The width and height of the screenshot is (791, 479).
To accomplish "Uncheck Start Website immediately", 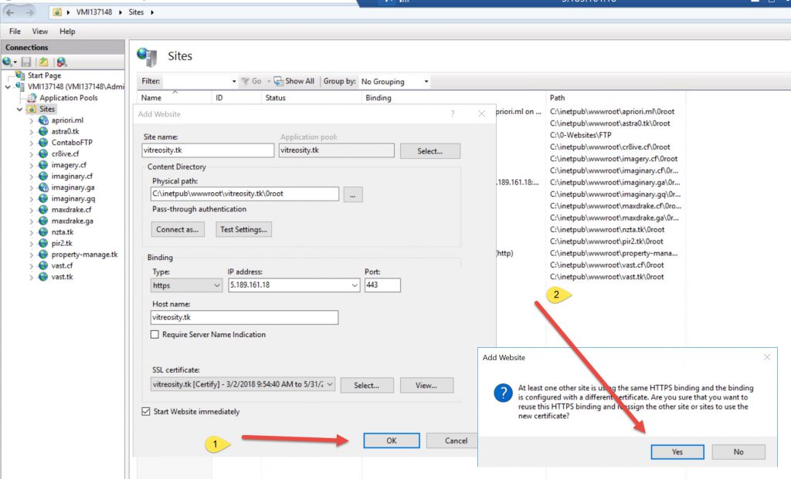I will [147, 412].
